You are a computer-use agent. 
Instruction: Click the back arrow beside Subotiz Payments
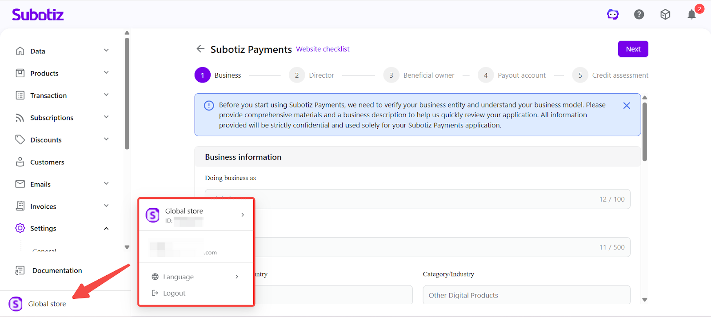tap(200, 49)
